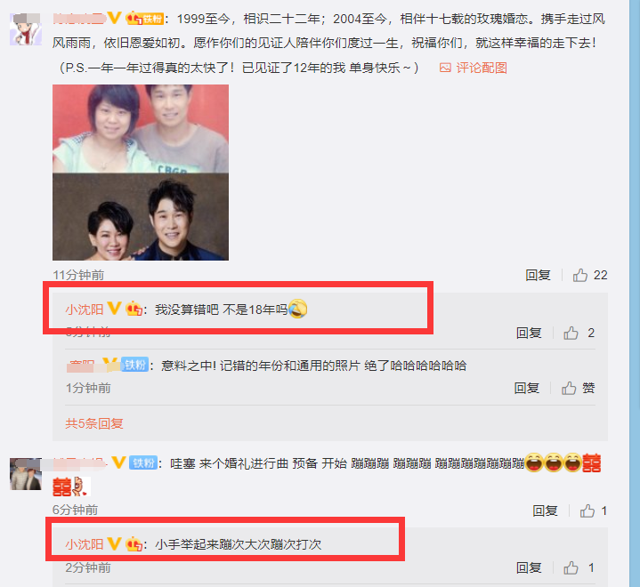Click the page scrollbar on right edge
The height and width of the screenshot is (587, 640).
point(635,293)
